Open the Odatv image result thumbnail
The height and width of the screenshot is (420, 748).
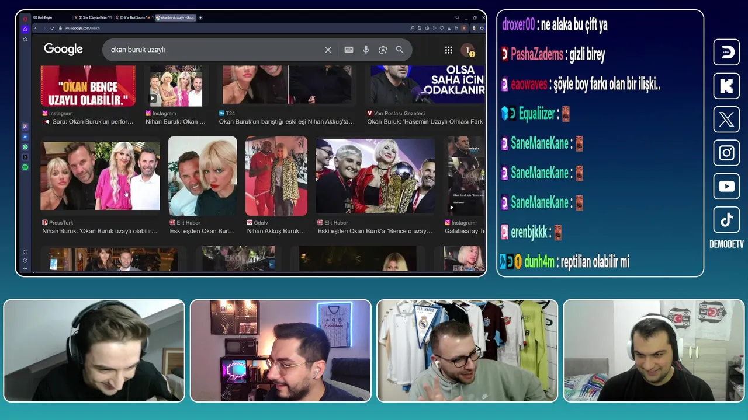(x=276, y=176)
